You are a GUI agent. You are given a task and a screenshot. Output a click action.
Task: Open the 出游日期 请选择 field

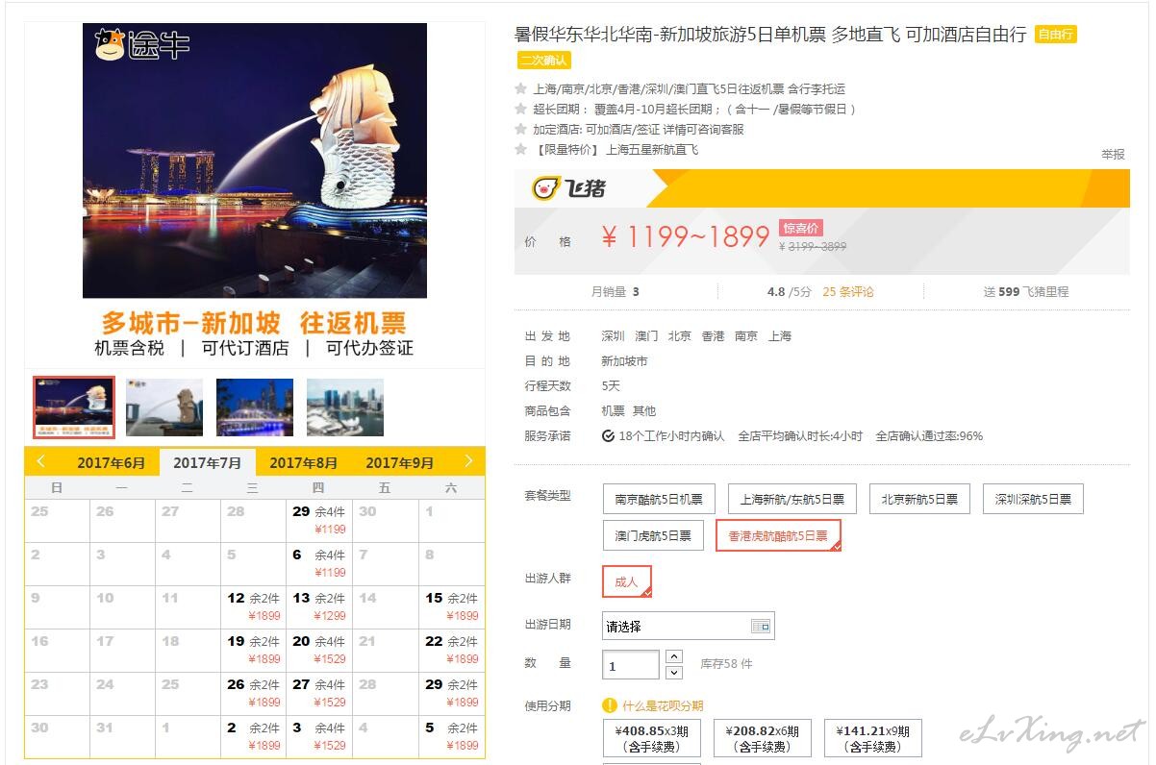point(689,626)
